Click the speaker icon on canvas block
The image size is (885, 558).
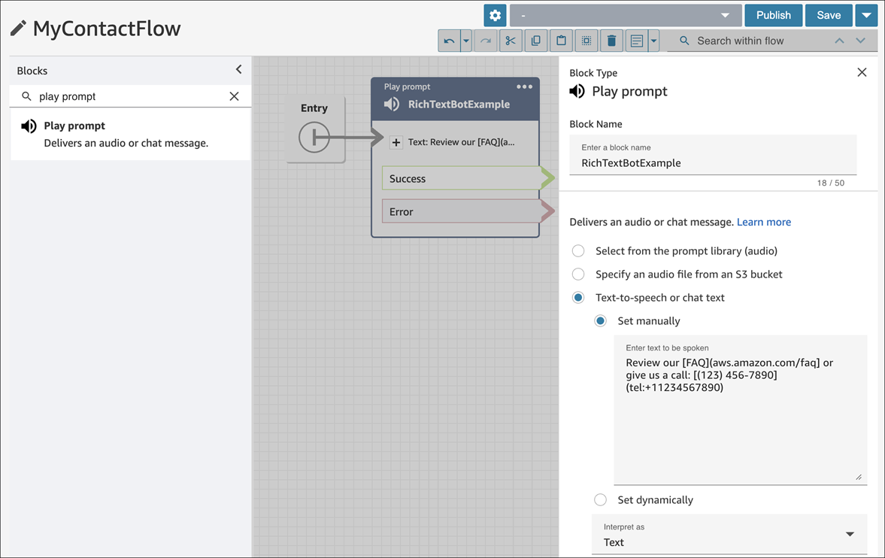[x=392, y=104]
